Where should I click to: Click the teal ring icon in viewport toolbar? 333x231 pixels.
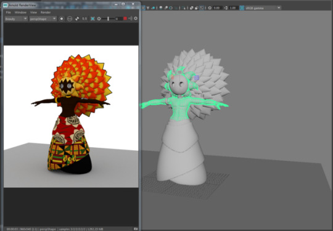click(x=171, y=8)
